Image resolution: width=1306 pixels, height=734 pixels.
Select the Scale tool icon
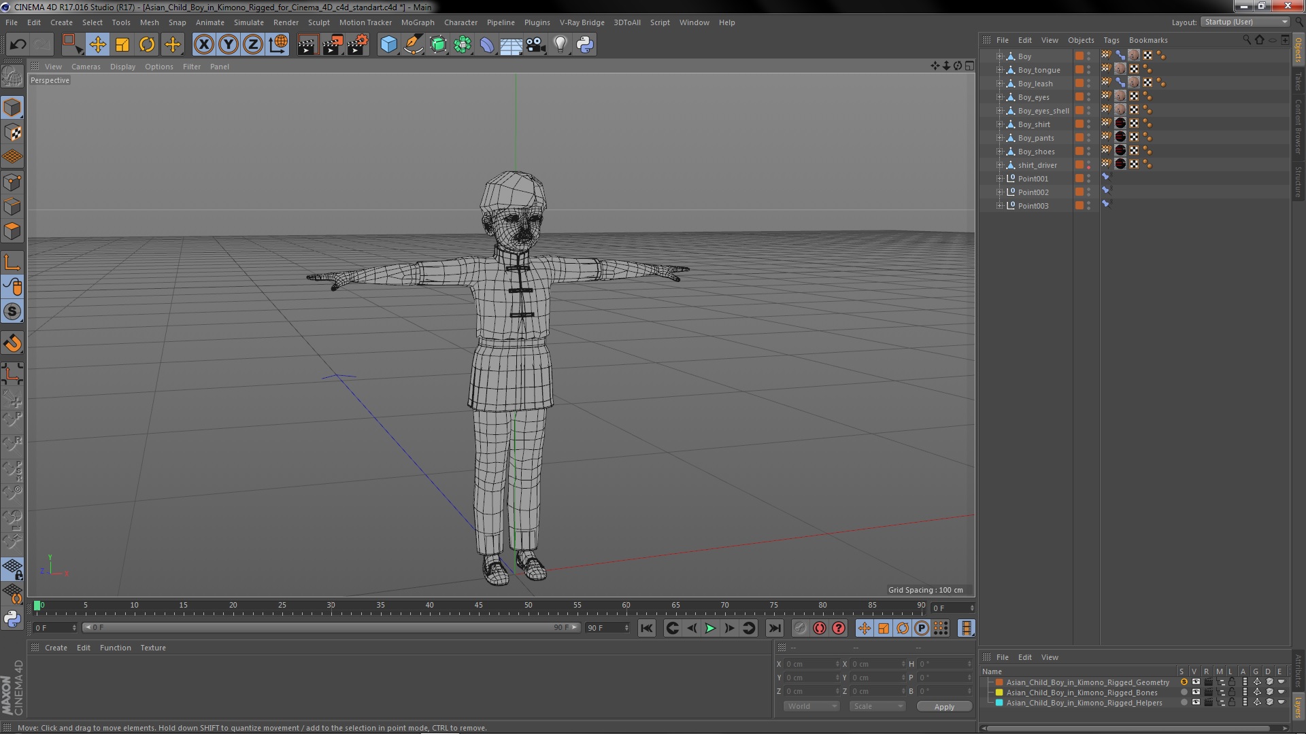point(122,45)
